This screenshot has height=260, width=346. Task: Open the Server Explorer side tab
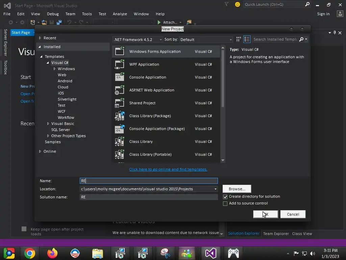5,42
